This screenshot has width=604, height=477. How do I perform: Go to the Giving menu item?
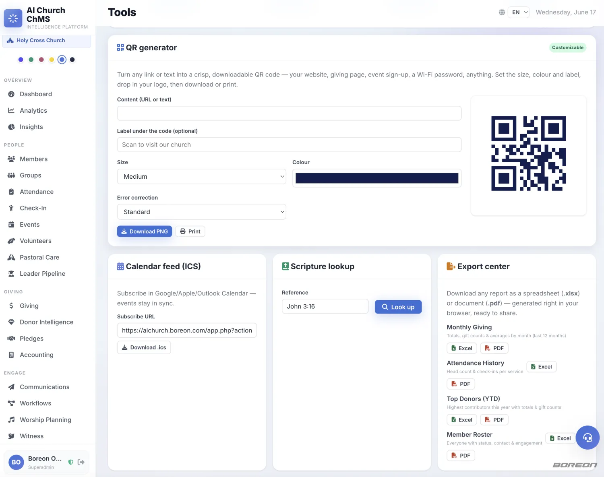[x=29, y=306]
